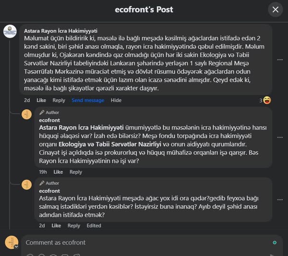The height and width of the screenshot is (256, 288).
Task: Open options menu for Astara Rayon comment
Action: (280, 60)
